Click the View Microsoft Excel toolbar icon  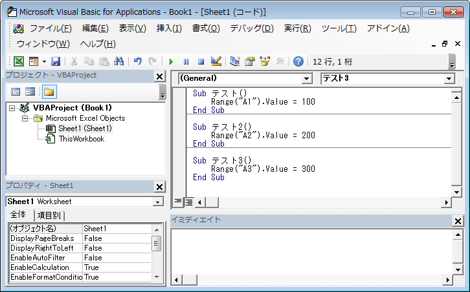(x=19, y=61)
